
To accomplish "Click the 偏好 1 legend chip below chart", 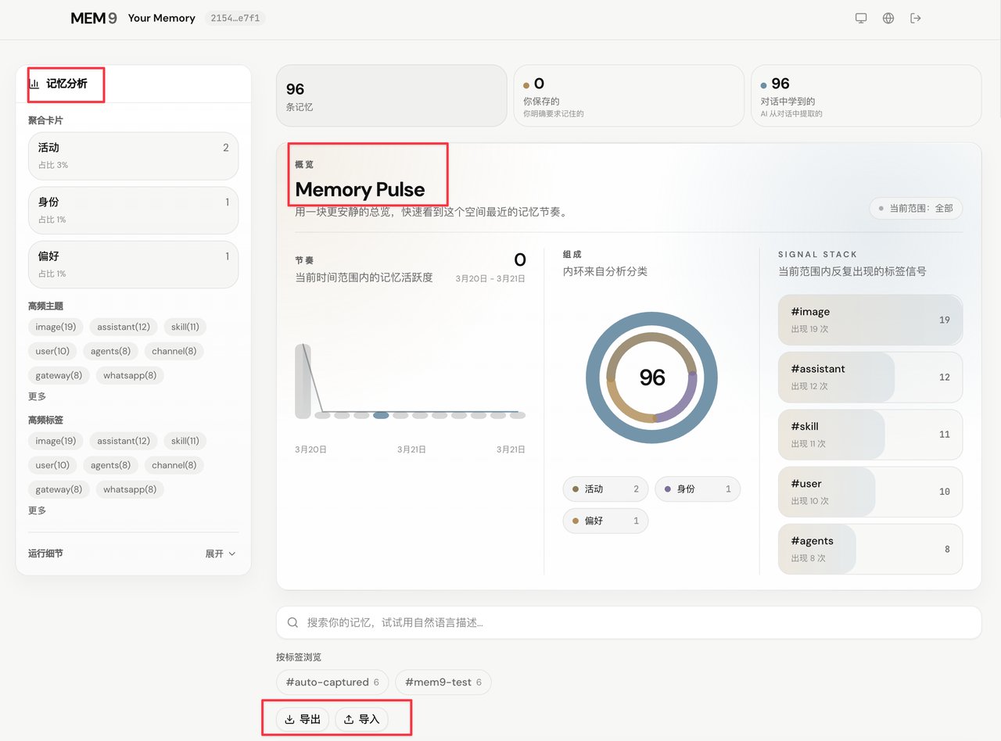I will (x=605, y=521).
